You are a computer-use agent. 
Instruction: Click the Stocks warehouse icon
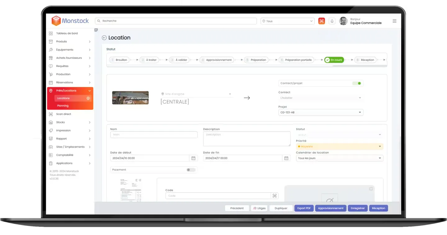coord(51,122)
